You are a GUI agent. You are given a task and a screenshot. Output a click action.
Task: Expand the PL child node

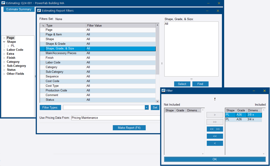click(x=8, y=46)
